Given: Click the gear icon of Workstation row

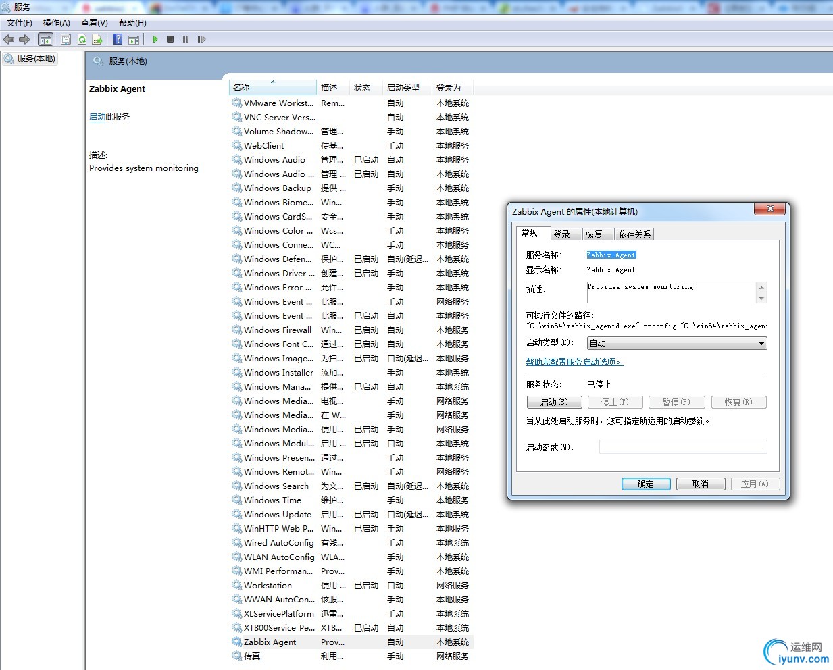Looking at the screenshot, I should (236, 585).
